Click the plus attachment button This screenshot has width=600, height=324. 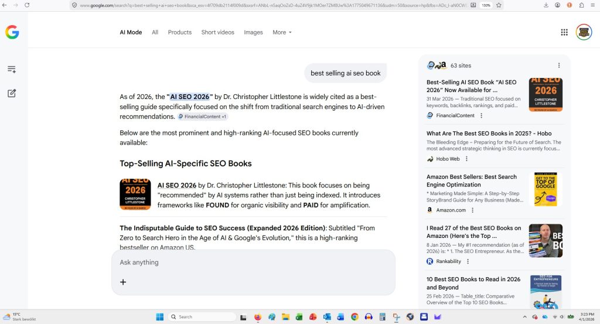[123, 282]
